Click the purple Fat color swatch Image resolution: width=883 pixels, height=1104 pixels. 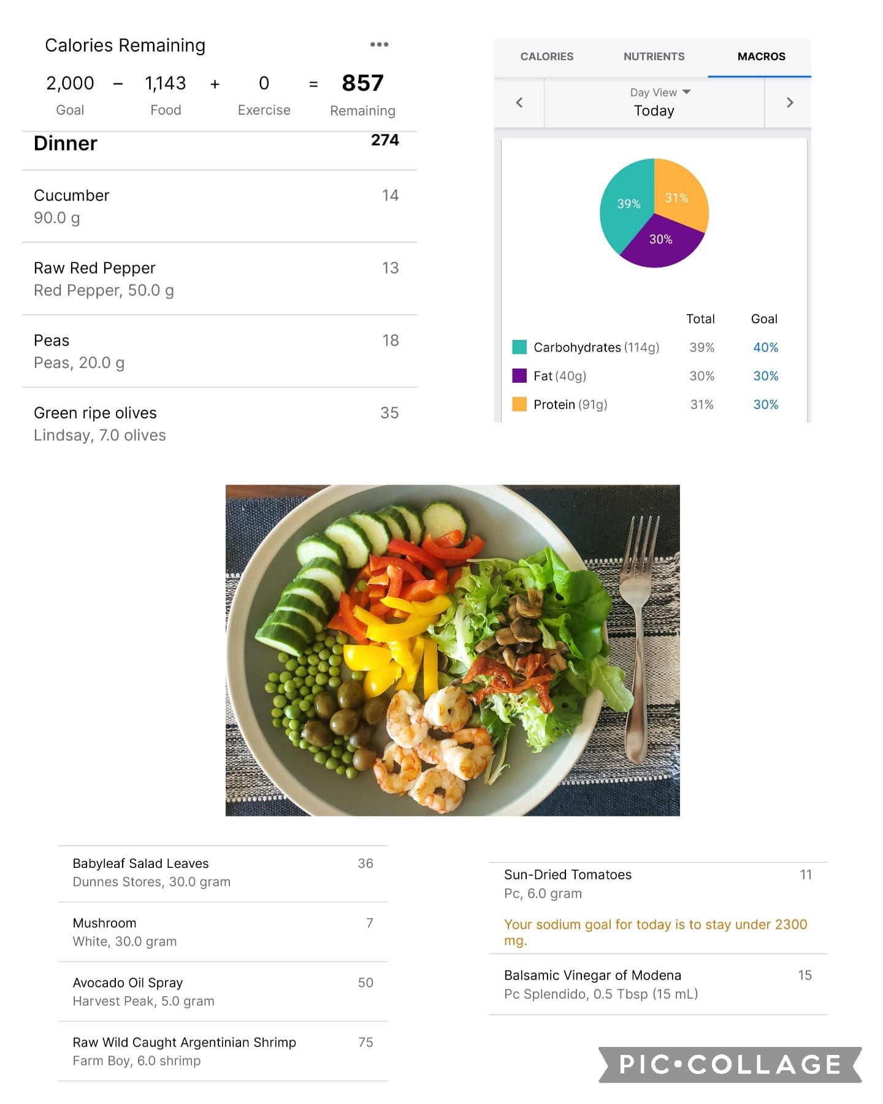[x=519, y=375]
